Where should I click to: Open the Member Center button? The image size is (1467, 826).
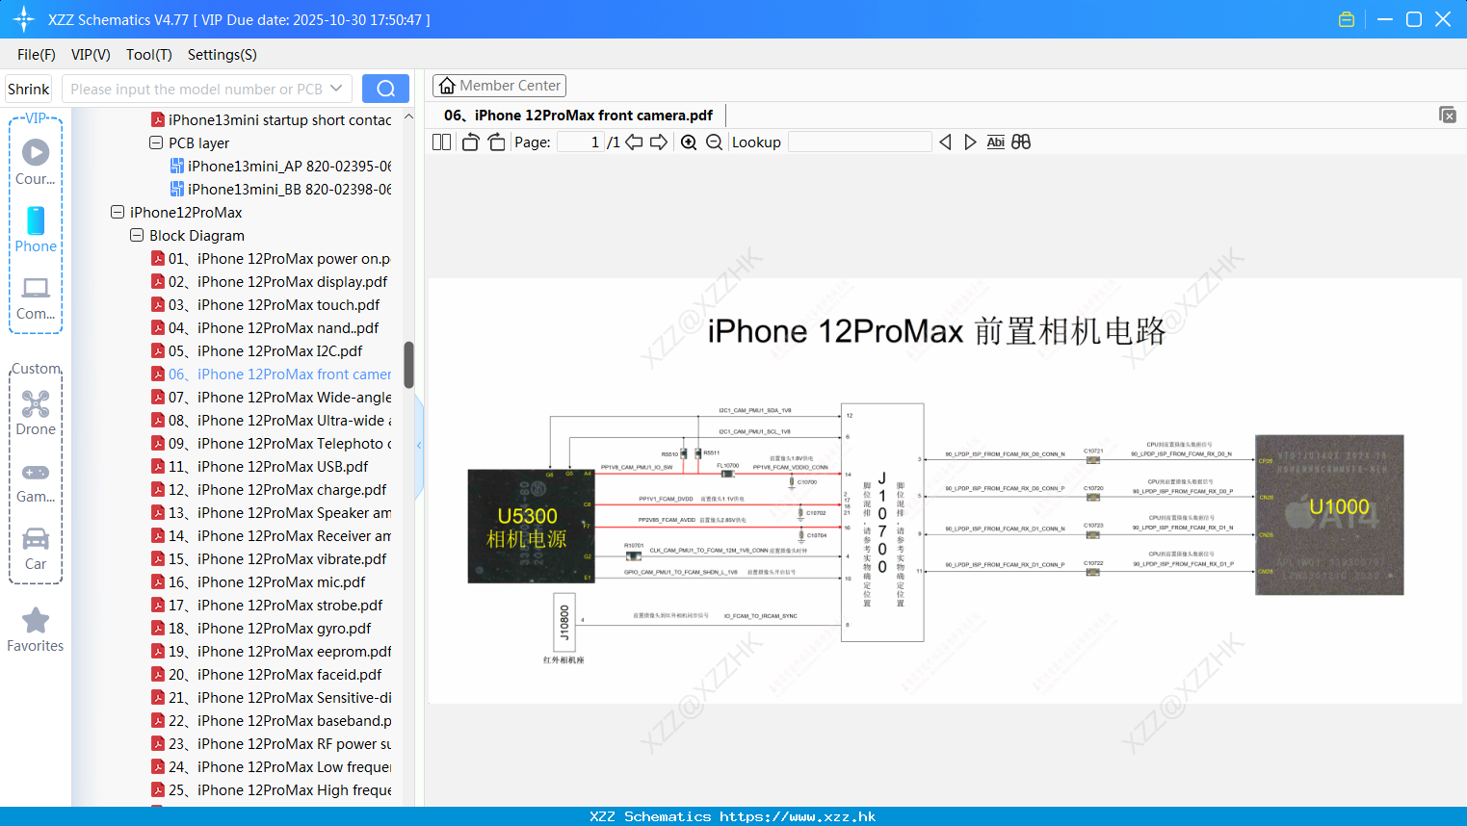point(499,86)
